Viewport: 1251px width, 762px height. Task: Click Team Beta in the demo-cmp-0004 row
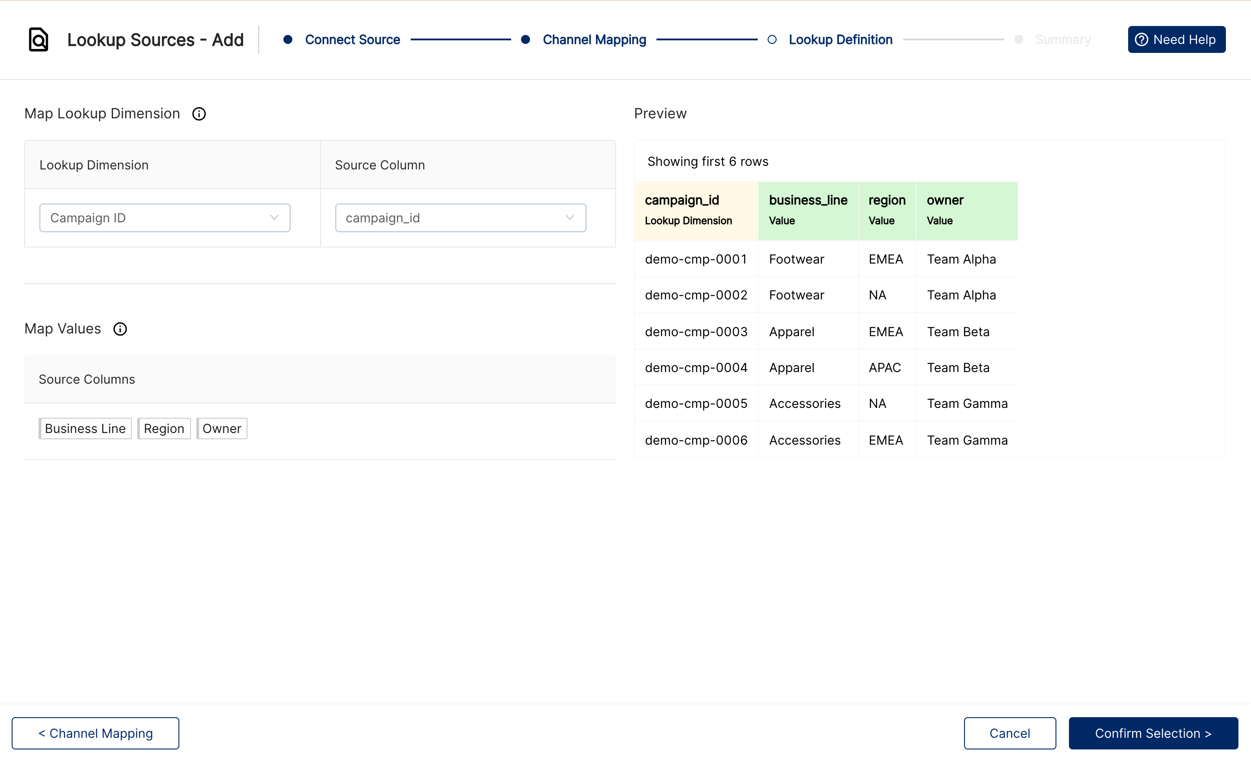click(x=967, y=368)
